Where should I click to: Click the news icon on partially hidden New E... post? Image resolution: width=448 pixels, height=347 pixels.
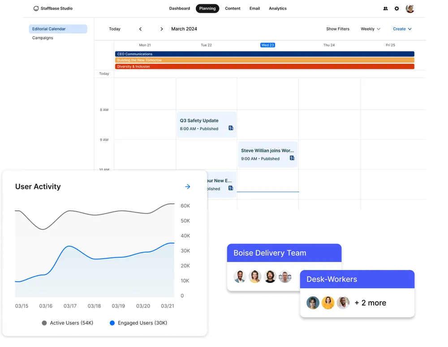pyautogui.click(x=231, y=188)
